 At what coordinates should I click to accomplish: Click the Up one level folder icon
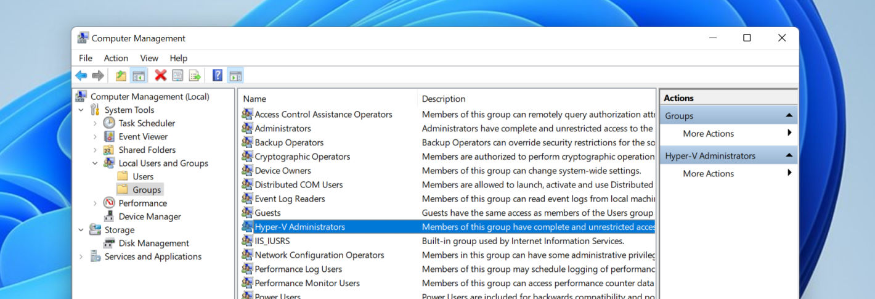121,75
